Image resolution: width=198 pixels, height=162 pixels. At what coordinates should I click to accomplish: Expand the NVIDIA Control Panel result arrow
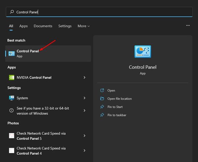(x=84, y=78)
